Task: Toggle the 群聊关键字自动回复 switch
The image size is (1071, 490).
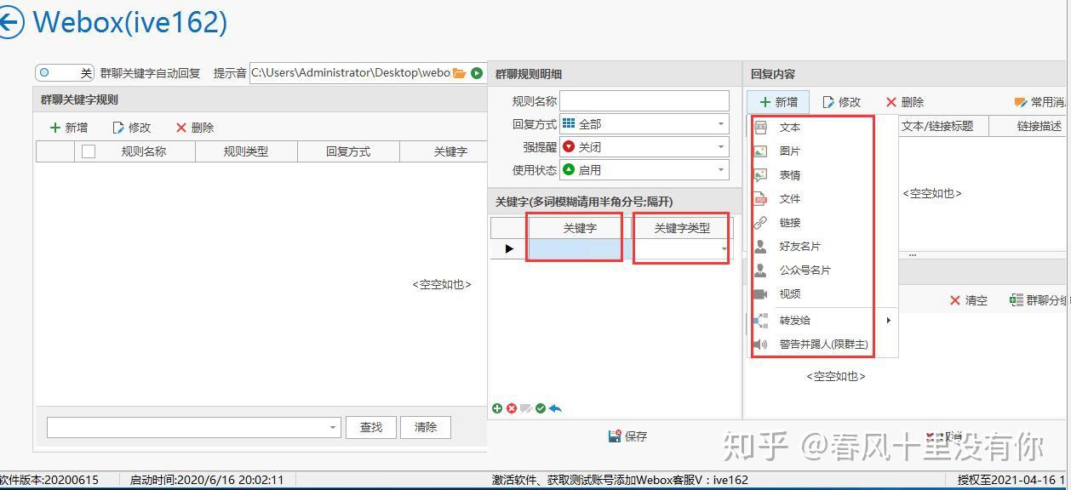Action: (65, 73)
